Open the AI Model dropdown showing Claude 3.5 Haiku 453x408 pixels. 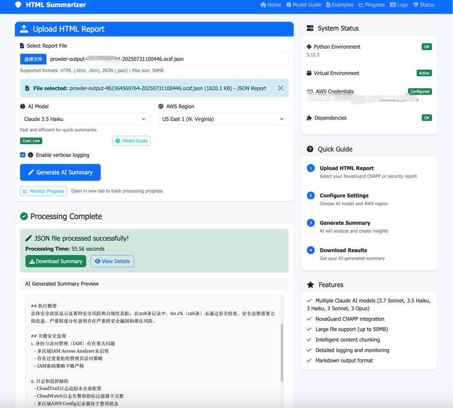pos(85,119)
